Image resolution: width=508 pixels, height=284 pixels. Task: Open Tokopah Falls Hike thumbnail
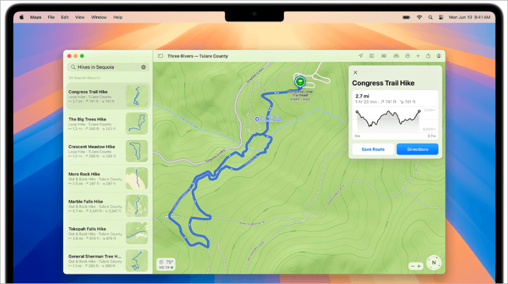(137, 233)
